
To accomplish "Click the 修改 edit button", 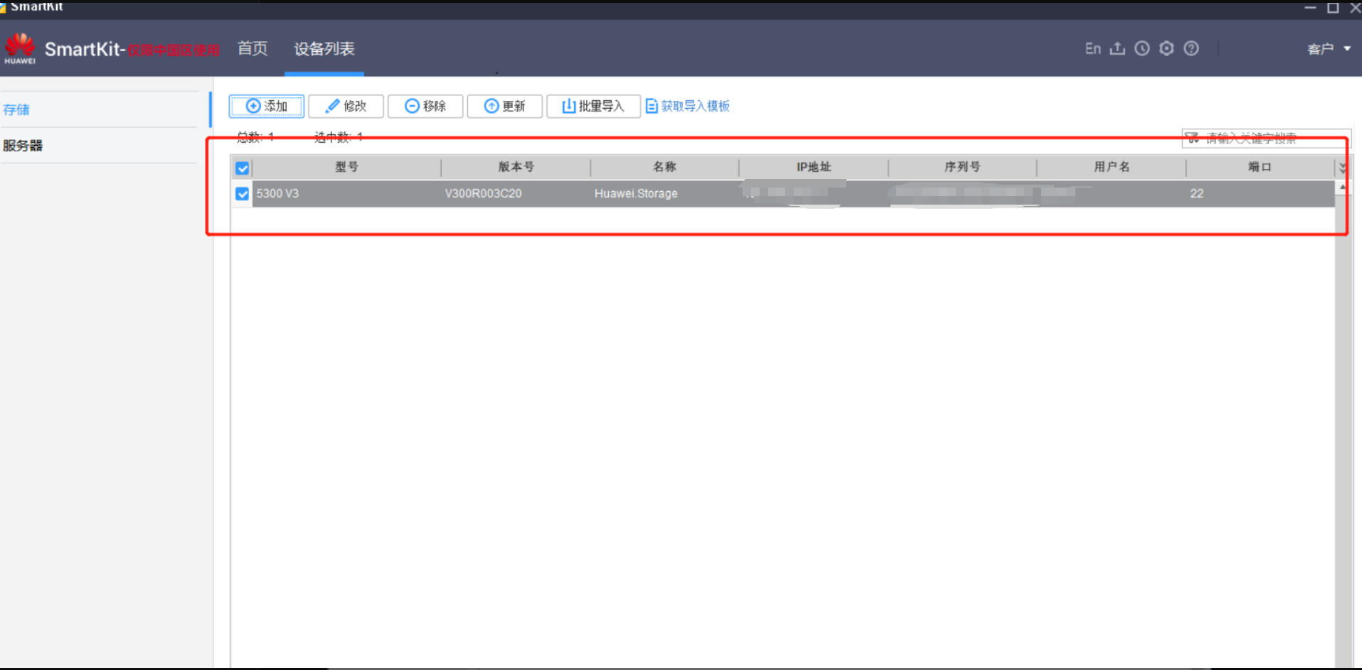I will coord(346,106).
